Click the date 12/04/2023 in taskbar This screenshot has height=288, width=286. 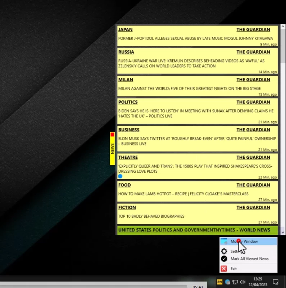tap(258, 285)
